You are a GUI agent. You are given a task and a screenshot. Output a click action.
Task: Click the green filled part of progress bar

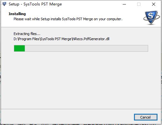tap(19, 48)
